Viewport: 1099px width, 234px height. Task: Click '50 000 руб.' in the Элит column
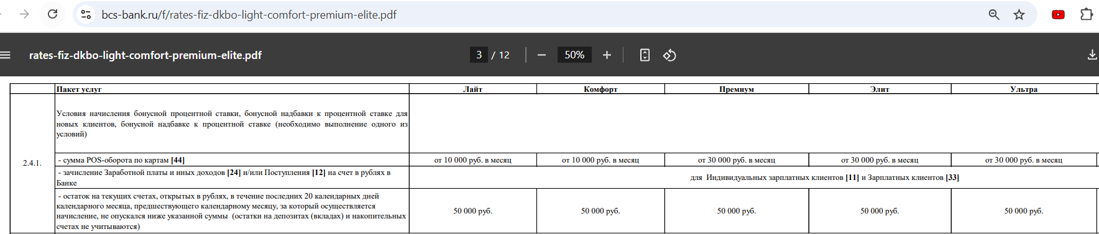(x=880, y=211)
